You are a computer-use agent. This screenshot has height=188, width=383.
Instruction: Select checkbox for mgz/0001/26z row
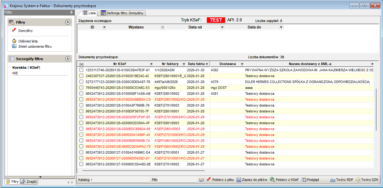81,88
